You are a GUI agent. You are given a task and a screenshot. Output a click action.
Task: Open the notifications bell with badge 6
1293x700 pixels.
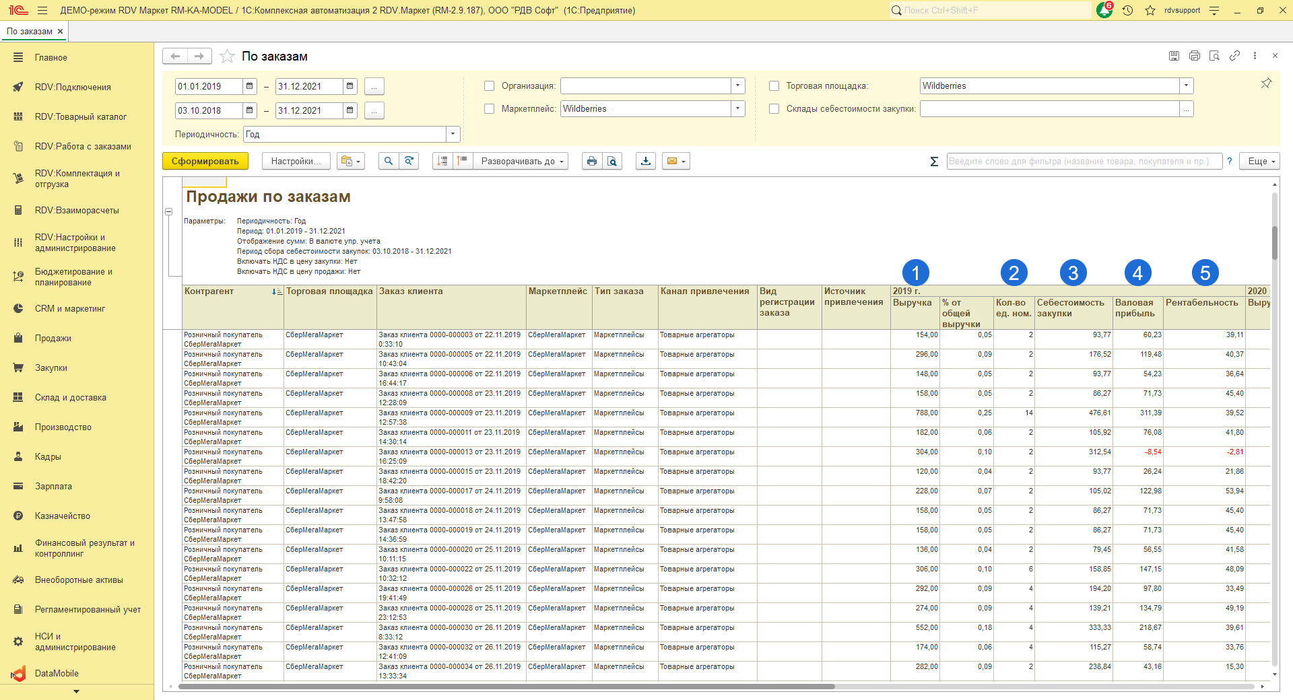1104,10
